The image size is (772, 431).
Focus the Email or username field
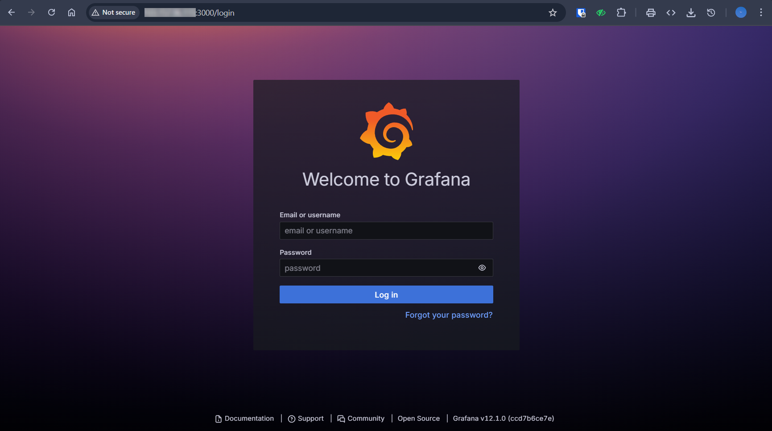[386, 231]
